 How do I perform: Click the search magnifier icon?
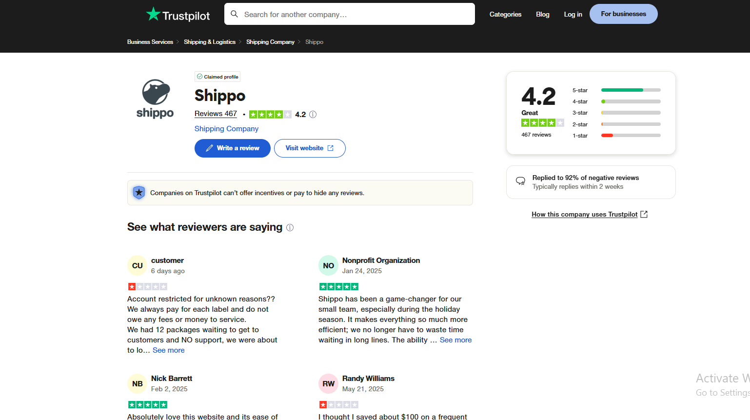pyautogui.click(x=235, y=14)
